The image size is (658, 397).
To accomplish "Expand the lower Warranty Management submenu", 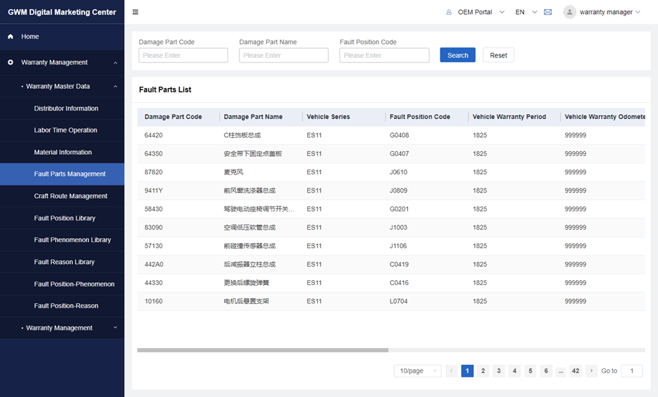I will [x=115, y=328].
